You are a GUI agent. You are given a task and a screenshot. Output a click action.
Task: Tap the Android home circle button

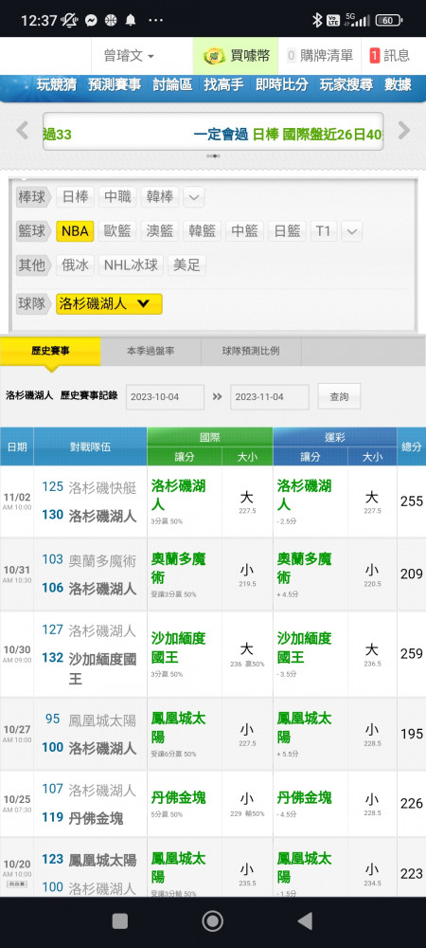coord(212,921)
